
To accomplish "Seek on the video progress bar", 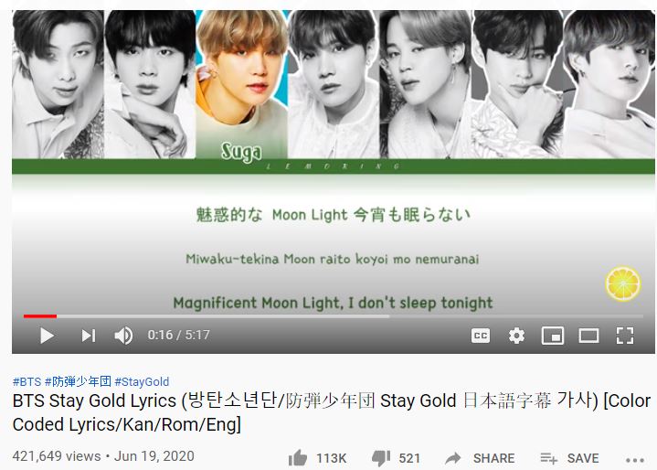I will [334, 316].
